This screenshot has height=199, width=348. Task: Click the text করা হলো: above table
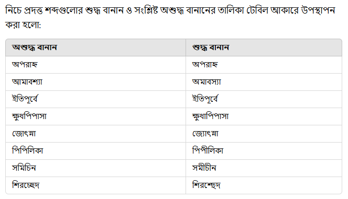point(23,25)
